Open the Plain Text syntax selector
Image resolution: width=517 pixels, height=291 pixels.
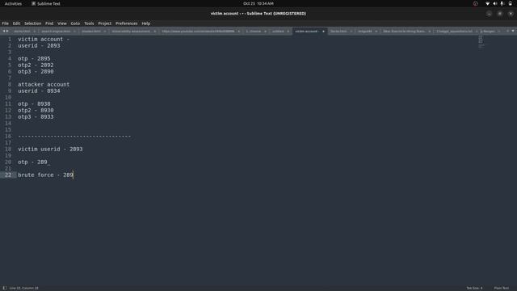[x=501, y=288]
